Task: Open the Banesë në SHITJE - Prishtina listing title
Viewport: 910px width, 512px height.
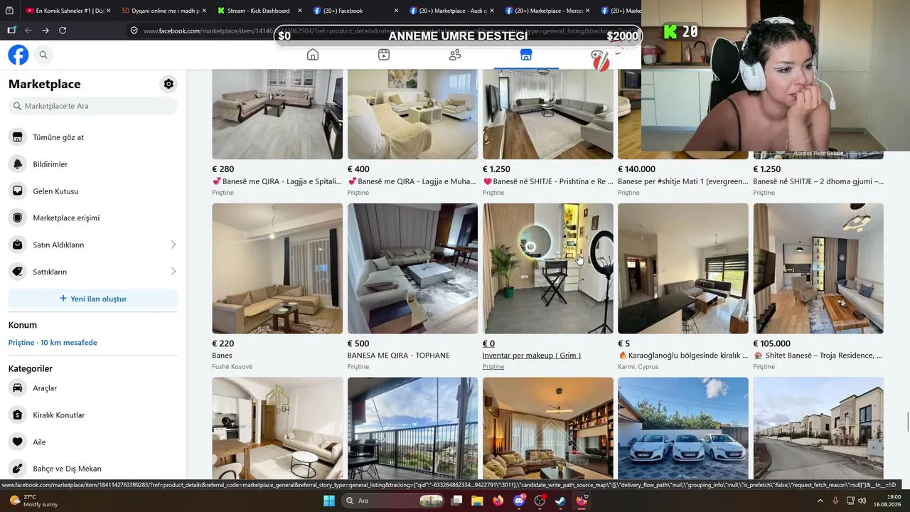Action: coord(547,181)
